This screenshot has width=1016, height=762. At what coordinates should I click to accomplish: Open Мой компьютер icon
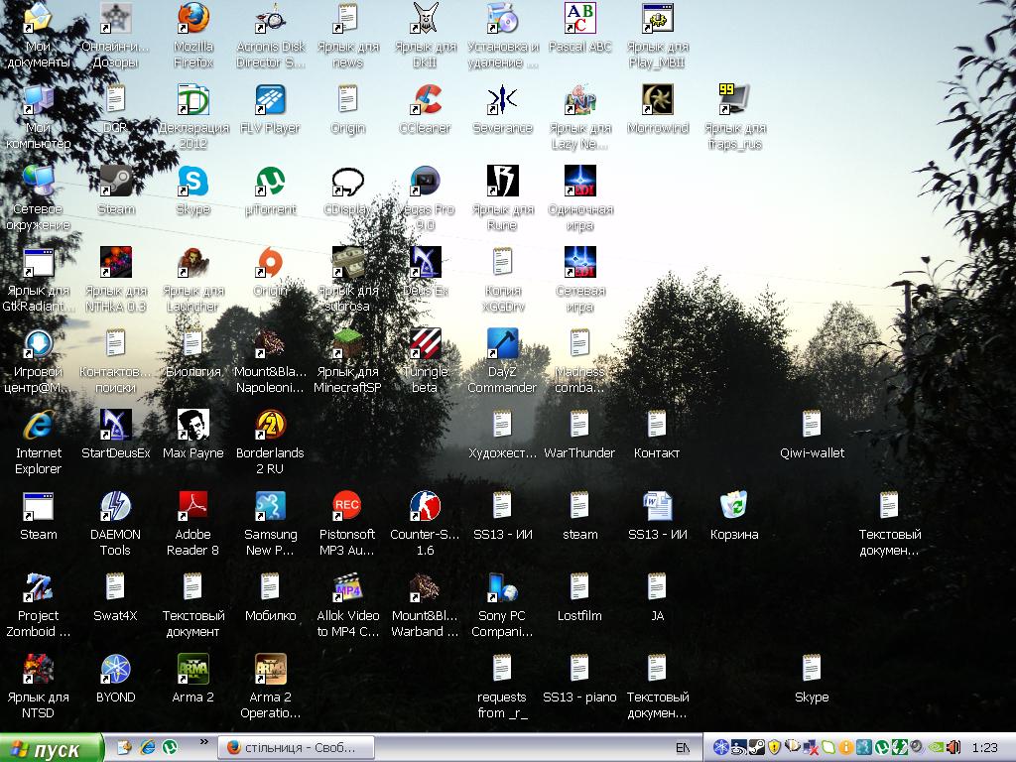tap(39, 117)
